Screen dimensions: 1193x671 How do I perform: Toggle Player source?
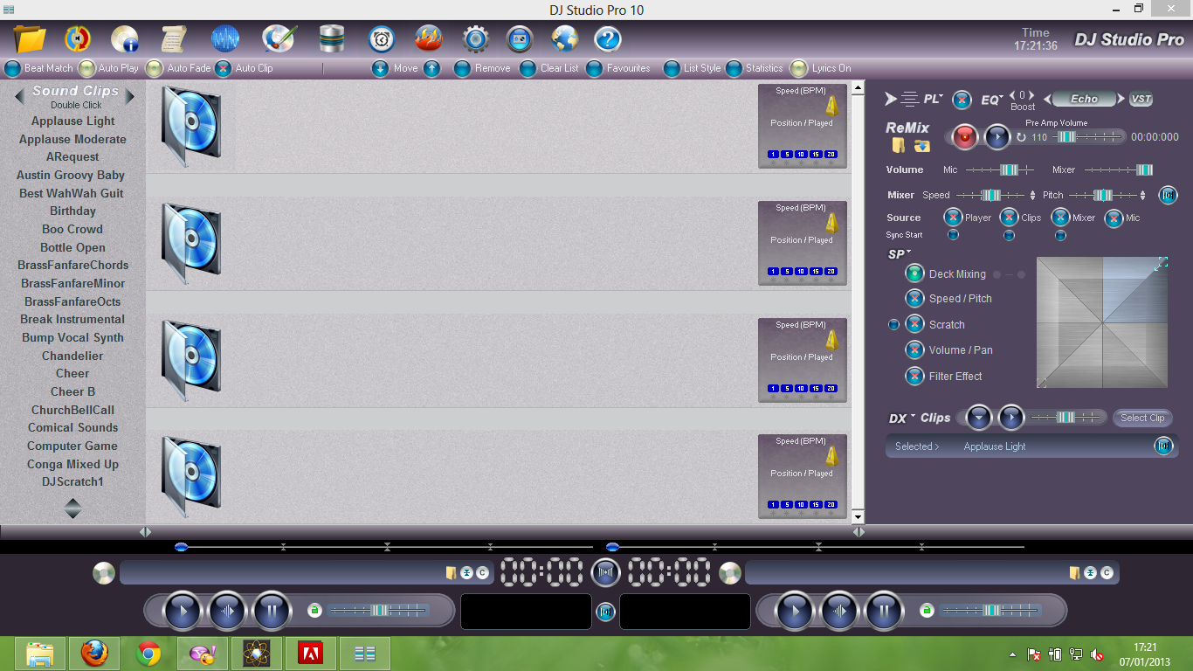(953, 218)
